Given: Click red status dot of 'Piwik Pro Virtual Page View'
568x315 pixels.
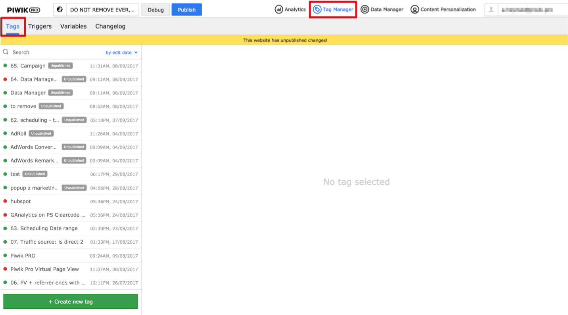Looking at the screenshot, I should pyautogui.click(x=5, y=269).
